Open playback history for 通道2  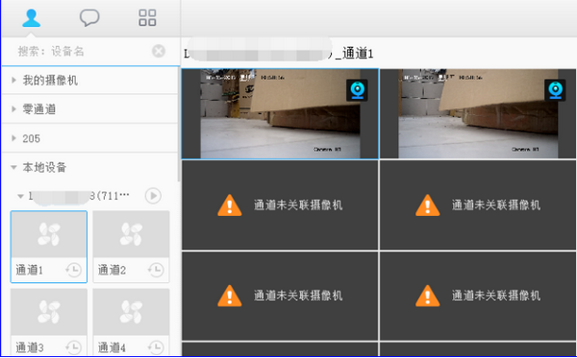pyautogui.click(x=156, y=270)
